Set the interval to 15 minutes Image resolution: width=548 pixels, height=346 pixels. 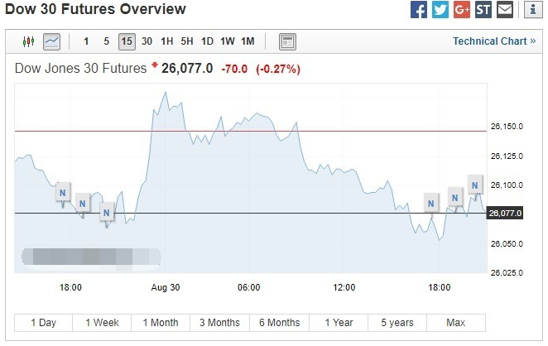(x=127, y=41)
